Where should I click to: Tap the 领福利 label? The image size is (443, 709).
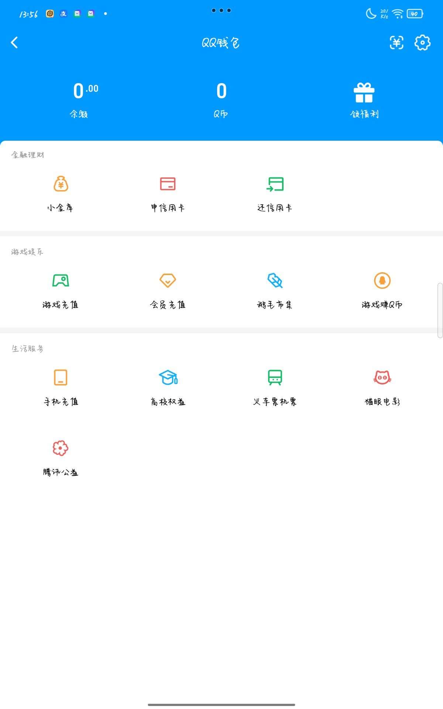click(x=364, y=114)
